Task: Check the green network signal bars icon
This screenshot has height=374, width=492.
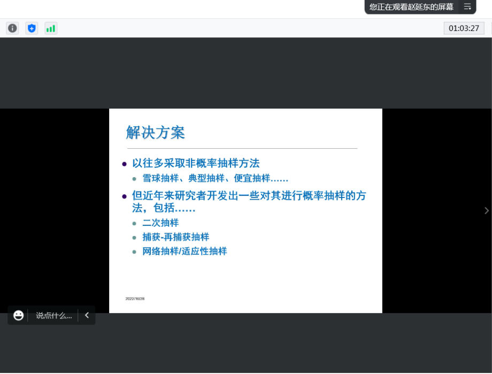Action: [x=51, y=28]
